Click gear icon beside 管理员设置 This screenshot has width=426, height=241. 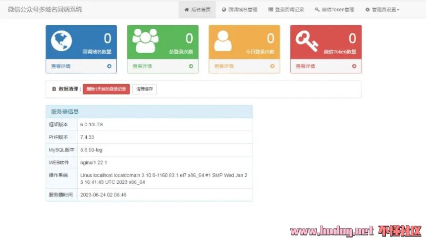click(368, 9)
